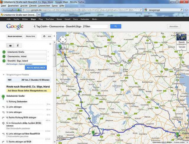The width and height of the screenshot is (189, 144).
Task: Open the Hilfe menu
Action: coord(62,6)
